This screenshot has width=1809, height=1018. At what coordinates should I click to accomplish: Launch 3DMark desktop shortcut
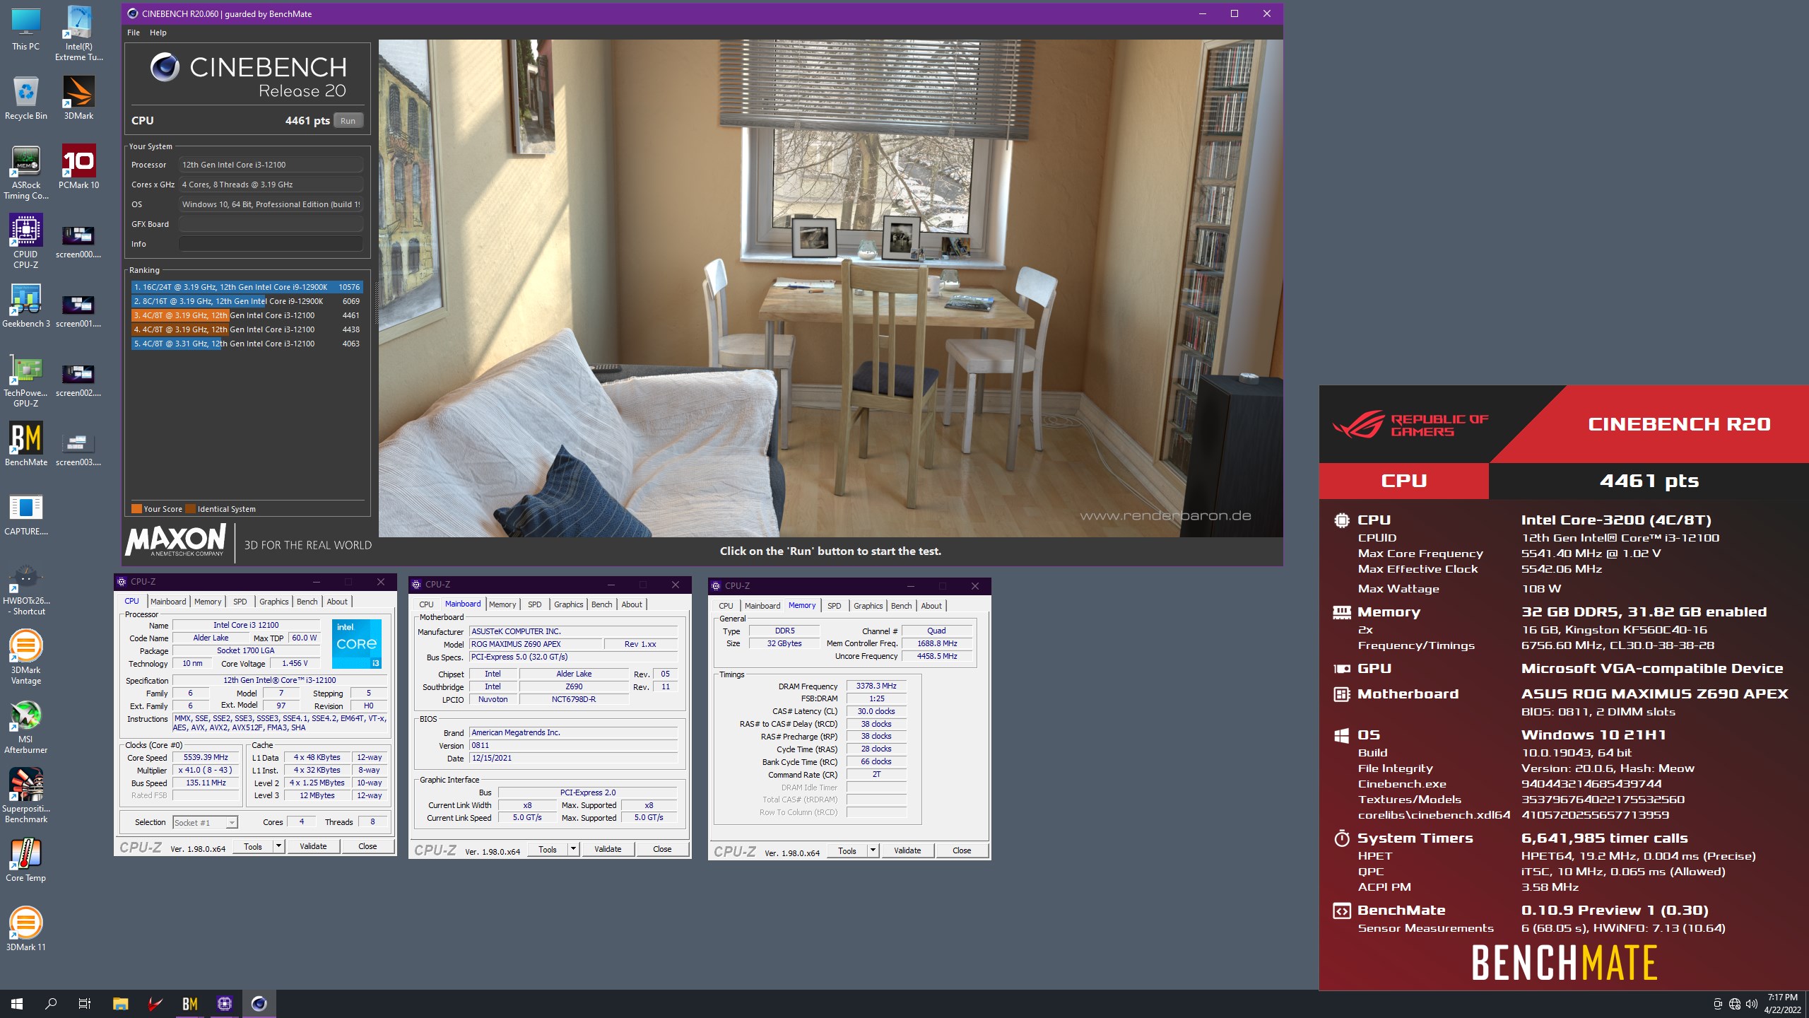79,98
